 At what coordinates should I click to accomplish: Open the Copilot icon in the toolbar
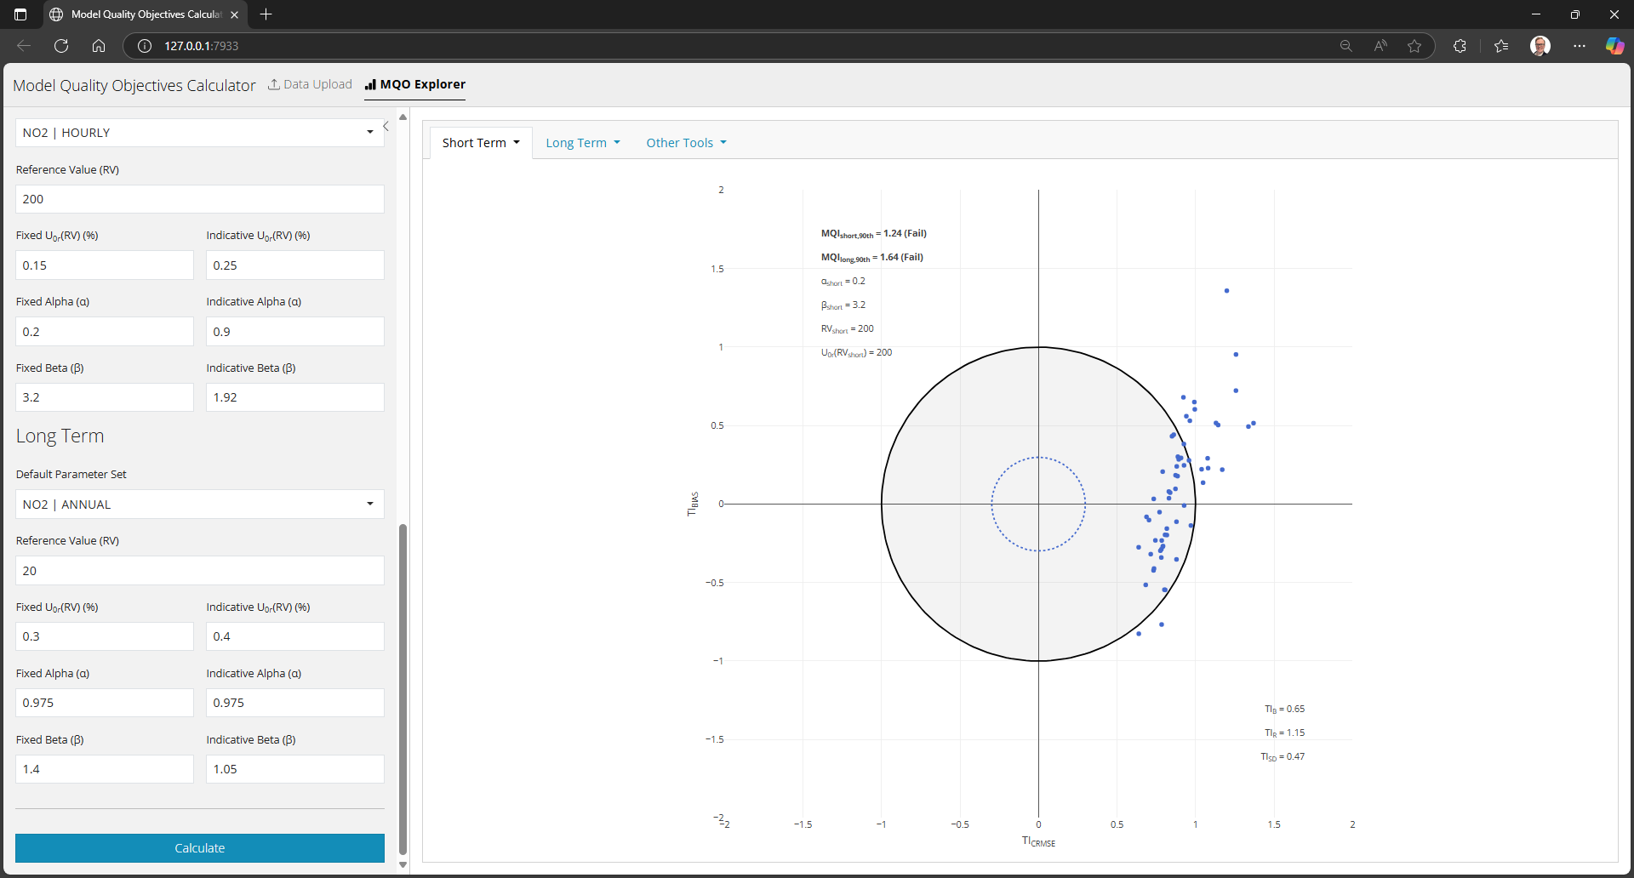click(1614, 46)
